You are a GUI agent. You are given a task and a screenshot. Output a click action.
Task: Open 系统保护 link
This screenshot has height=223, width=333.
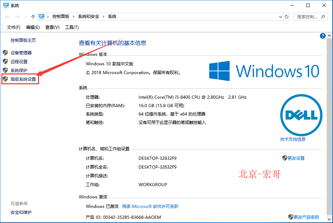[x=19, y=70]
